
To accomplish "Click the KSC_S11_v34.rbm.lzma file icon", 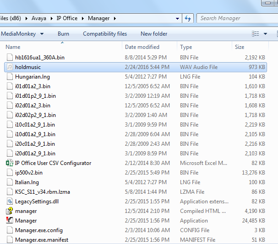I will click(10, 191).
